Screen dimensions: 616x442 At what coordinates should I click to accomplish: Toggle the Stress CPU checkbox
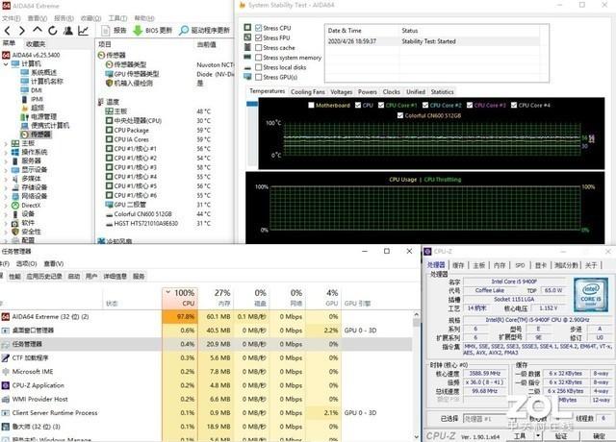259,28
